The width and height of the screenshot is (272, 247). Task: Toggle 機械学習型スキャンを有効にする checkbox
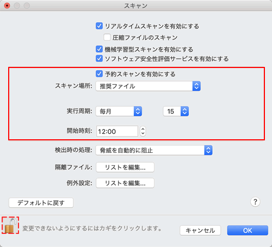tap(99, 49)
